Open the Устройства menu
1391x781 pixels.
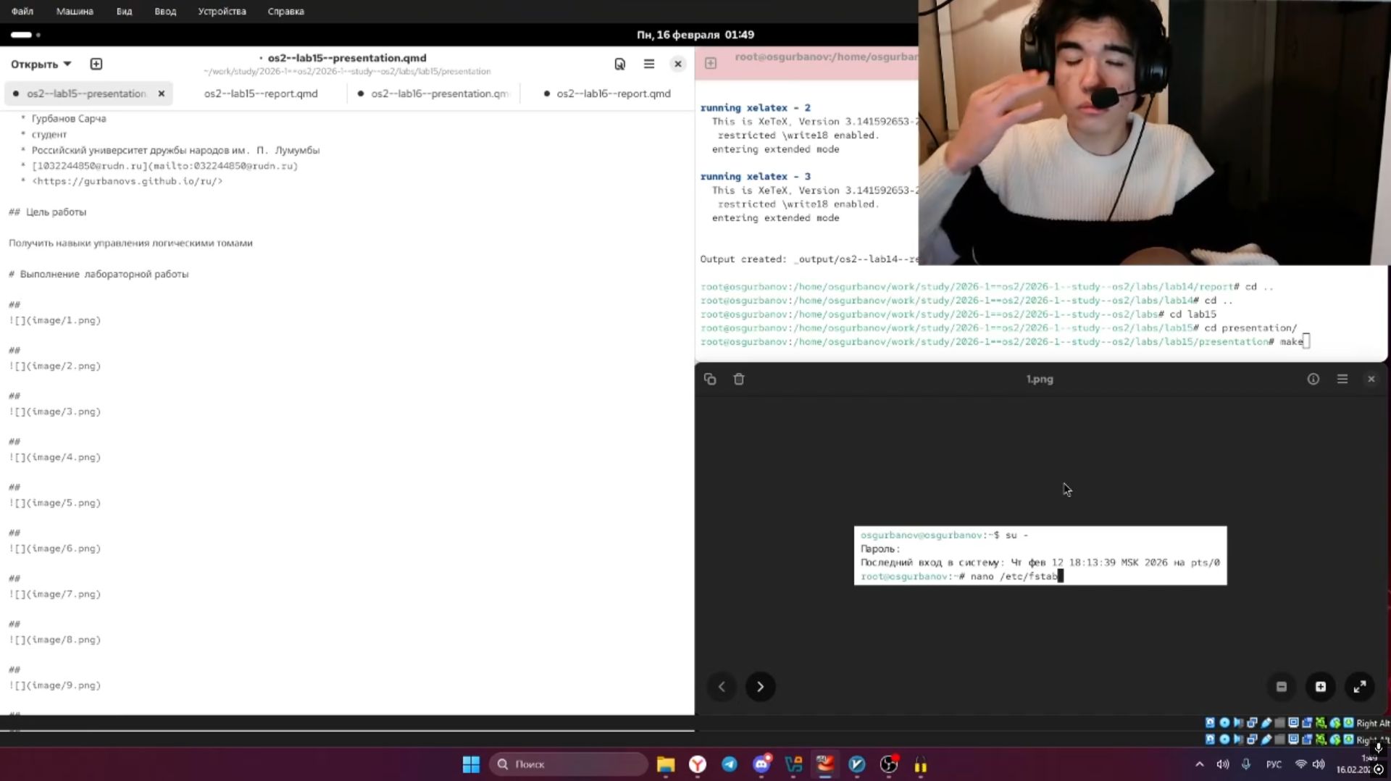(x=222, y=12)
